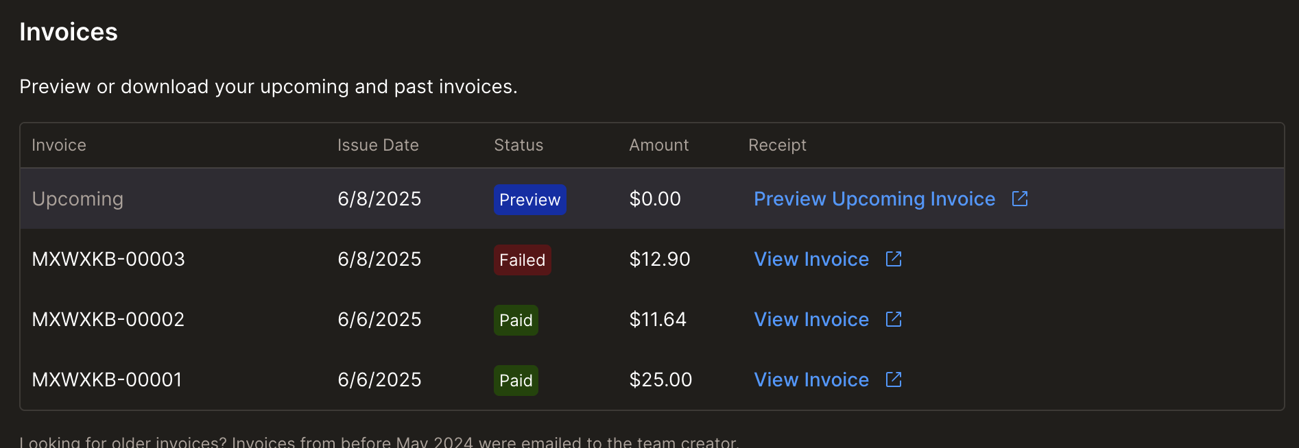
Task: View Invoice for $25.00 payment
Action: click(x=811, y=379)
